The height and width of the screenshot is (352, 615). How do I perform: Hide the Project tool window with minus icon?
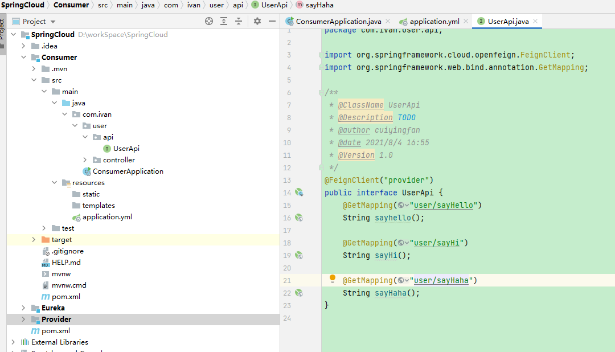coord(272,21)
